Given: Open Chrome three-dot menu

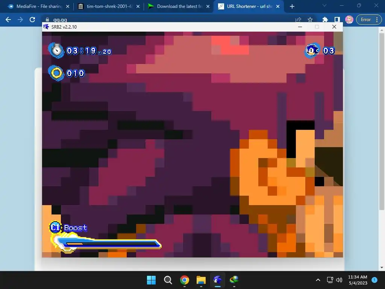Looking at the screenshot, I should [377, 20].
